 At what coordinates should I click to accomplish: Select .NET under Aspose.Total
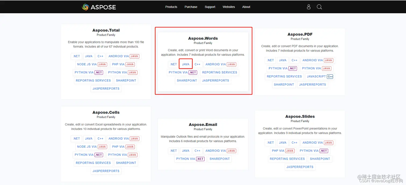(77, 56)
